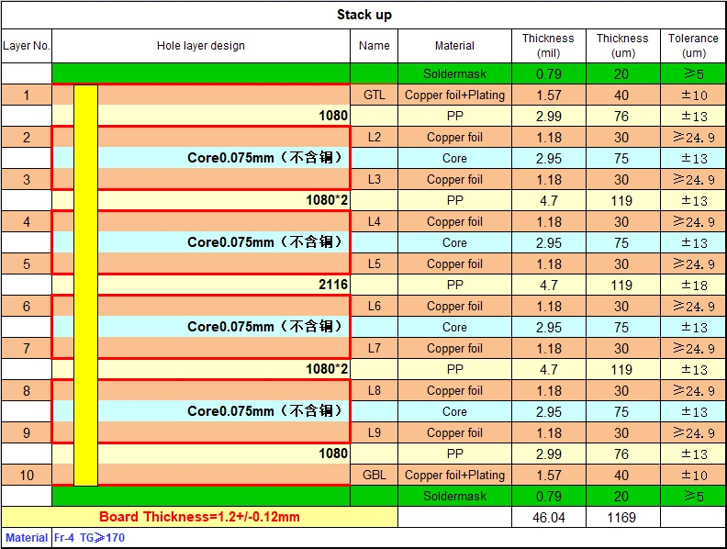Select layer number 6 cell

pyautogui.click(x=27, y=306)
